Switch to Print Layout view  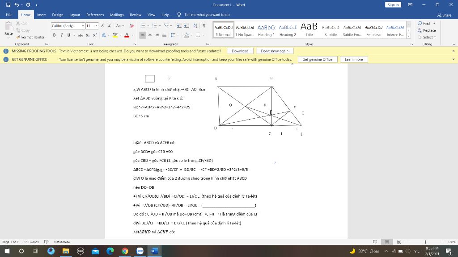[387, 242]
